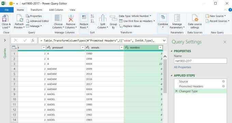Viewport: 232px width, 123px height.
Task: Open the Add Column tab
Action: pos(56,10)
